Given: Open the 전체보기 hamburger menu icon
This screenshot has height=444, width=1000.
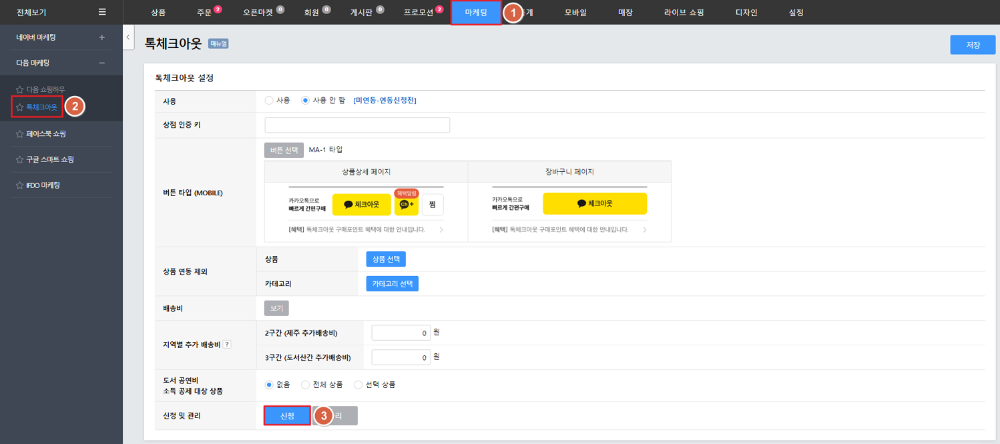Looking at the screenshot, I should pos(101,12).
